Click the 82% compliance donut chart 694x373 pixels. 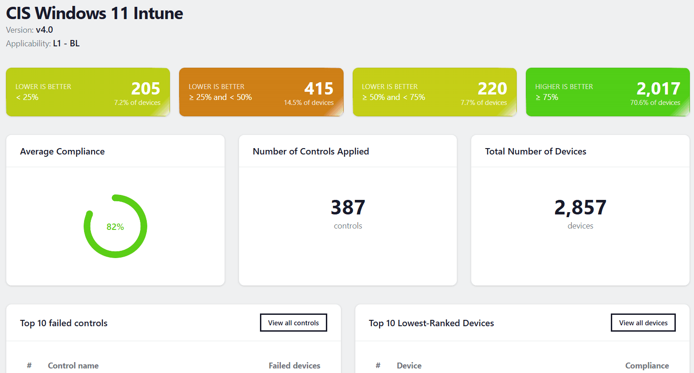click(x=115, y=226)
